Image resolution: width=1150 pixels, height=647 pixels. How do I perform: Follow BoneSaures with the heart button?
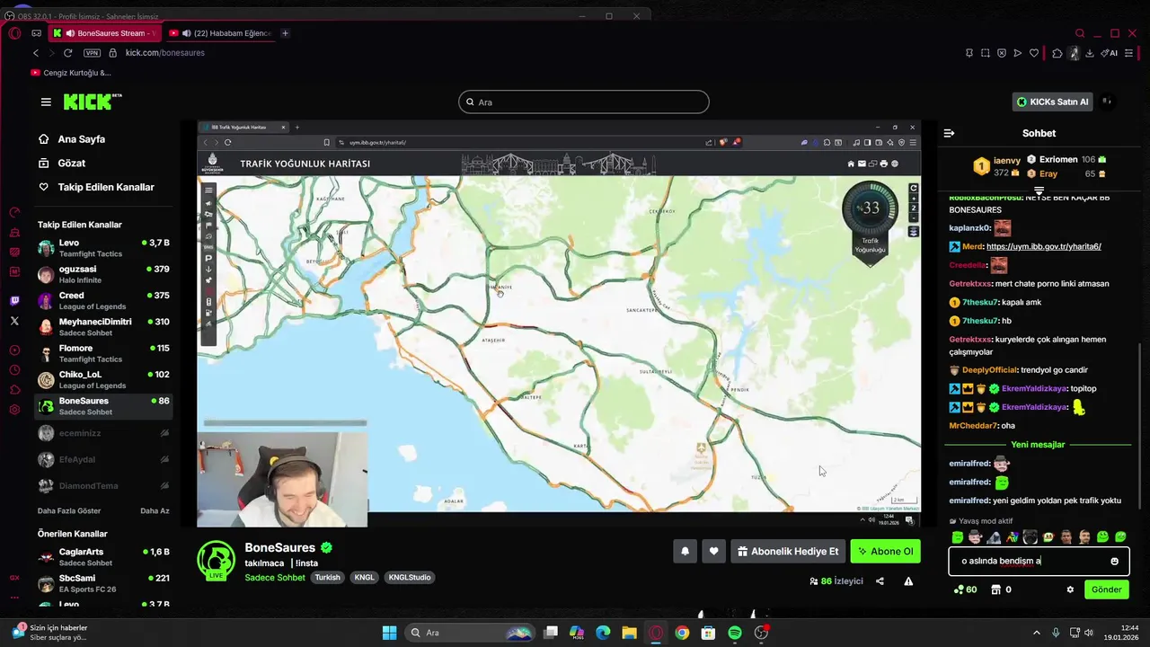(x=714, y=552)
